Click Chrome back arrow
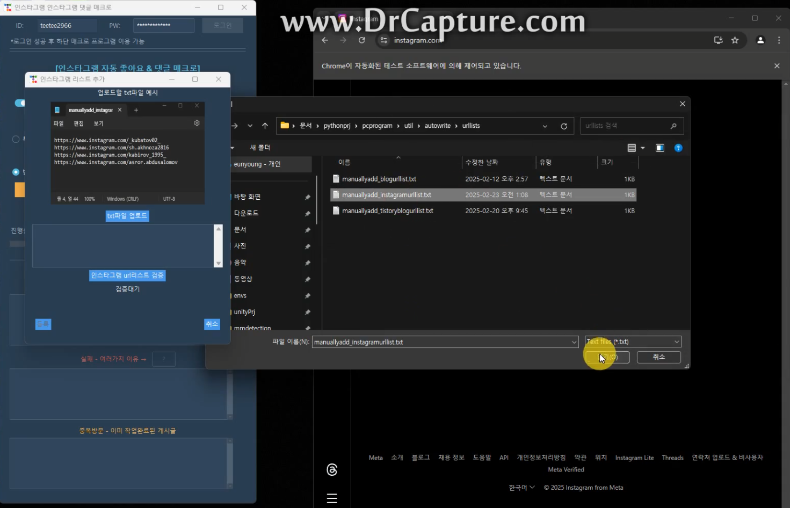The width and height of the screenshot is (790, 508). tap(325, 40)
